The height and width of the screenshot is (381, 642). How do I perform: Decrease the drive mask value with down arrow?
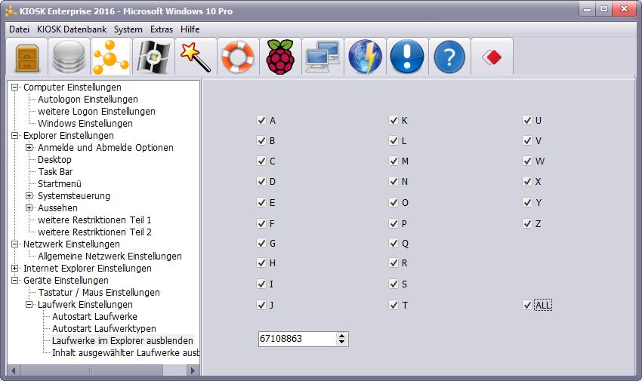[342, 343]
